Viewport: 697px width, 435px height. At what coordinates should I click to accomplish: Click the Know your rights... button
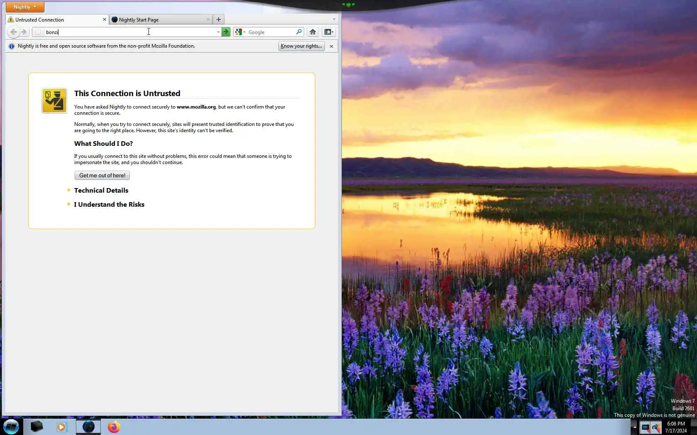click(x=301, y=46)
